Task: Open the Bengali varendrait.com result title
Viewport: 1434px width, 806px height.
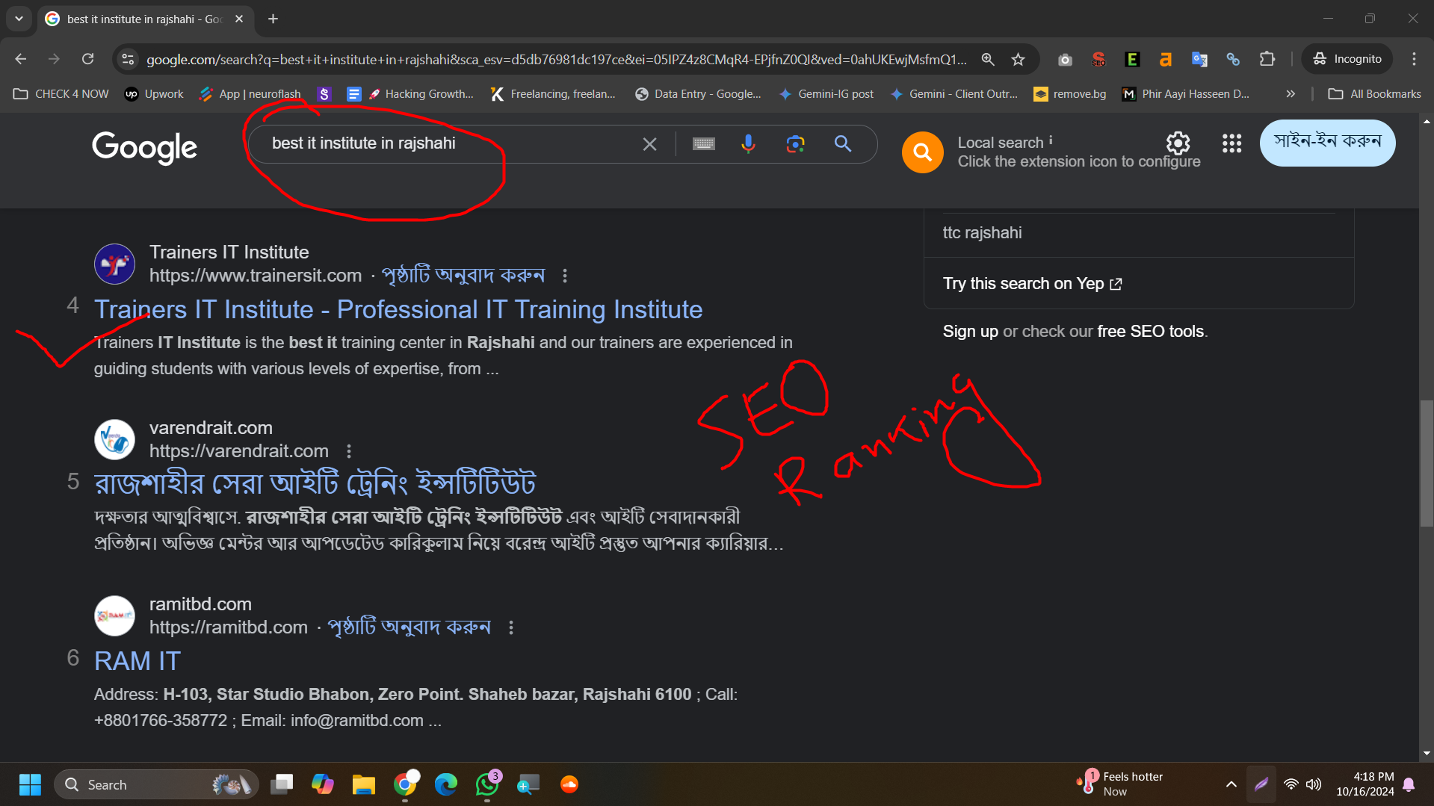Action: point(315,484)
